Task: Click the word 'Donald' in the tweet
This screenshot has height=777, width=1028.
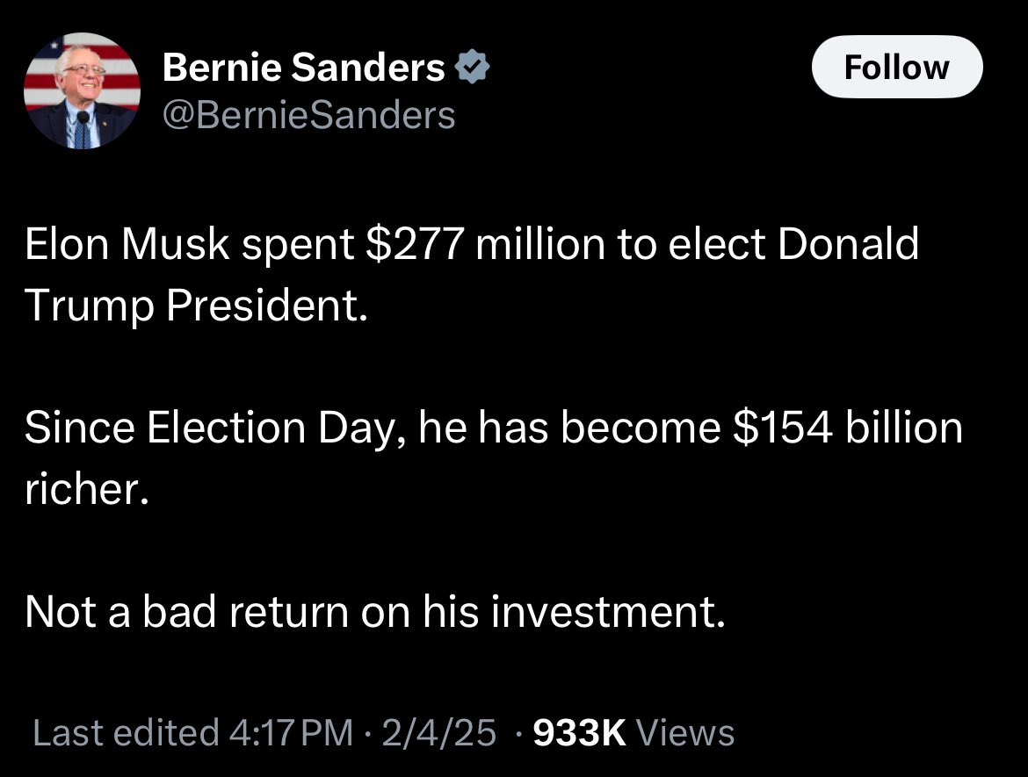Action: (849, 244)
